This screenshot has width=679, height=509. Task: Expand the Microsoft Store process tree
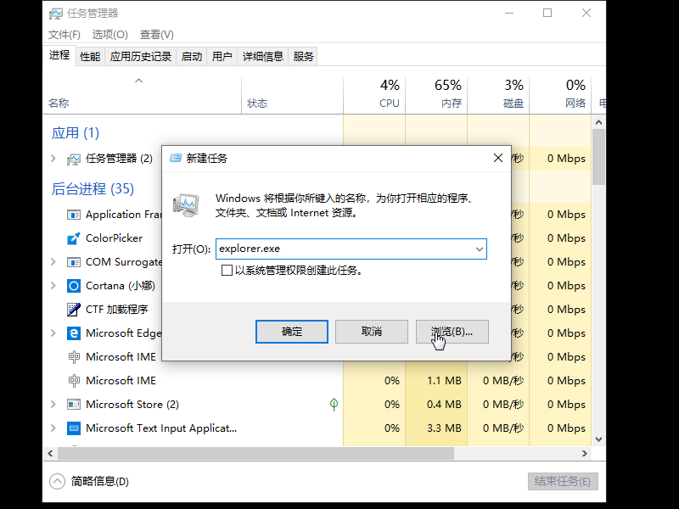point(54,404)
